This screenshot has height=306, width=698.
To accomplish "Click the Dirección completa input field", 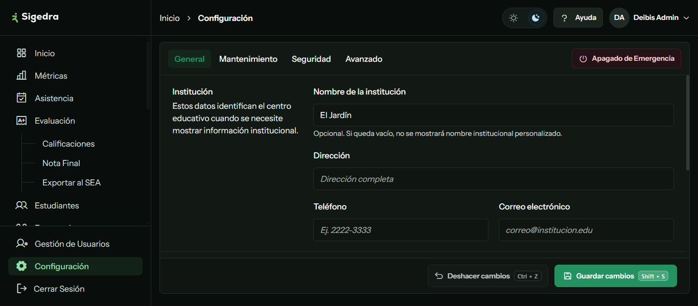I will point(494,179).
